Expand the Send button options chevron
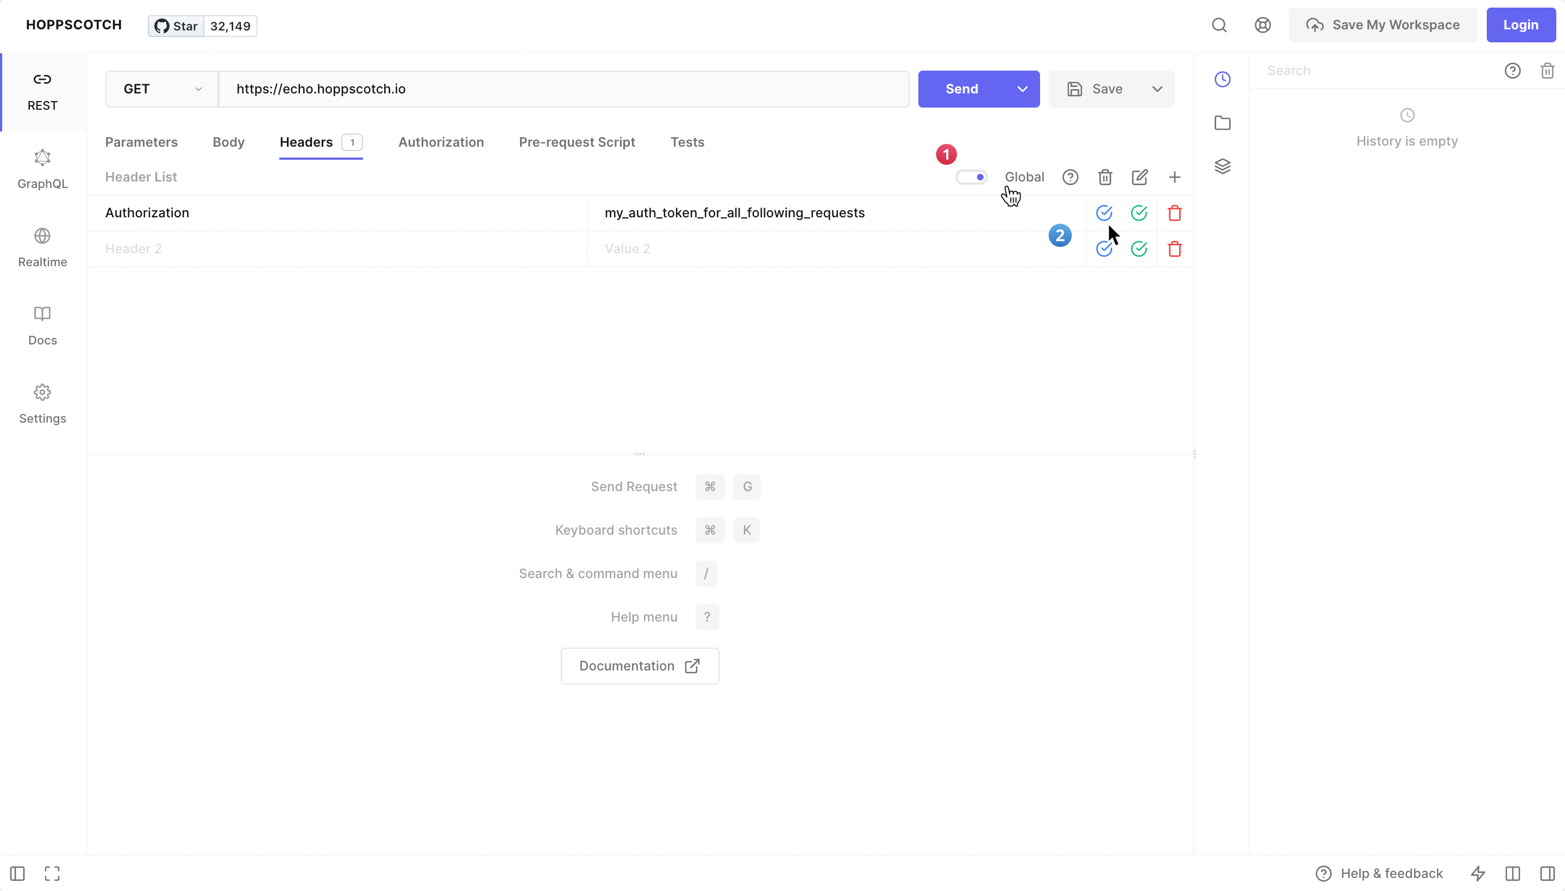Viewport: 1565px width, 891px height. coord(1022,89)
